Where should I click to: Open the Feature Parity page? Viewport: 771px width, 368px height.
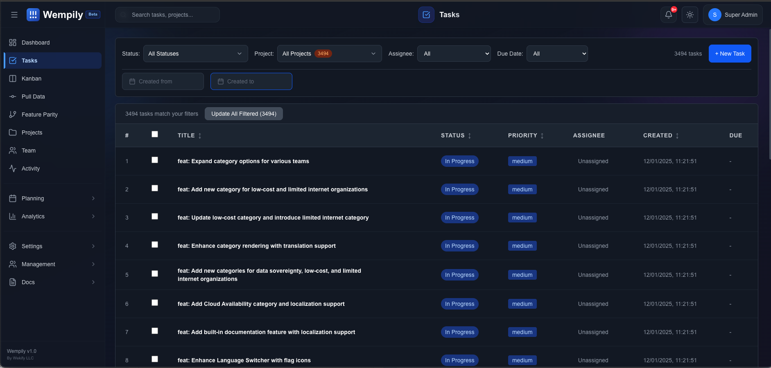(x=39, y=114)
